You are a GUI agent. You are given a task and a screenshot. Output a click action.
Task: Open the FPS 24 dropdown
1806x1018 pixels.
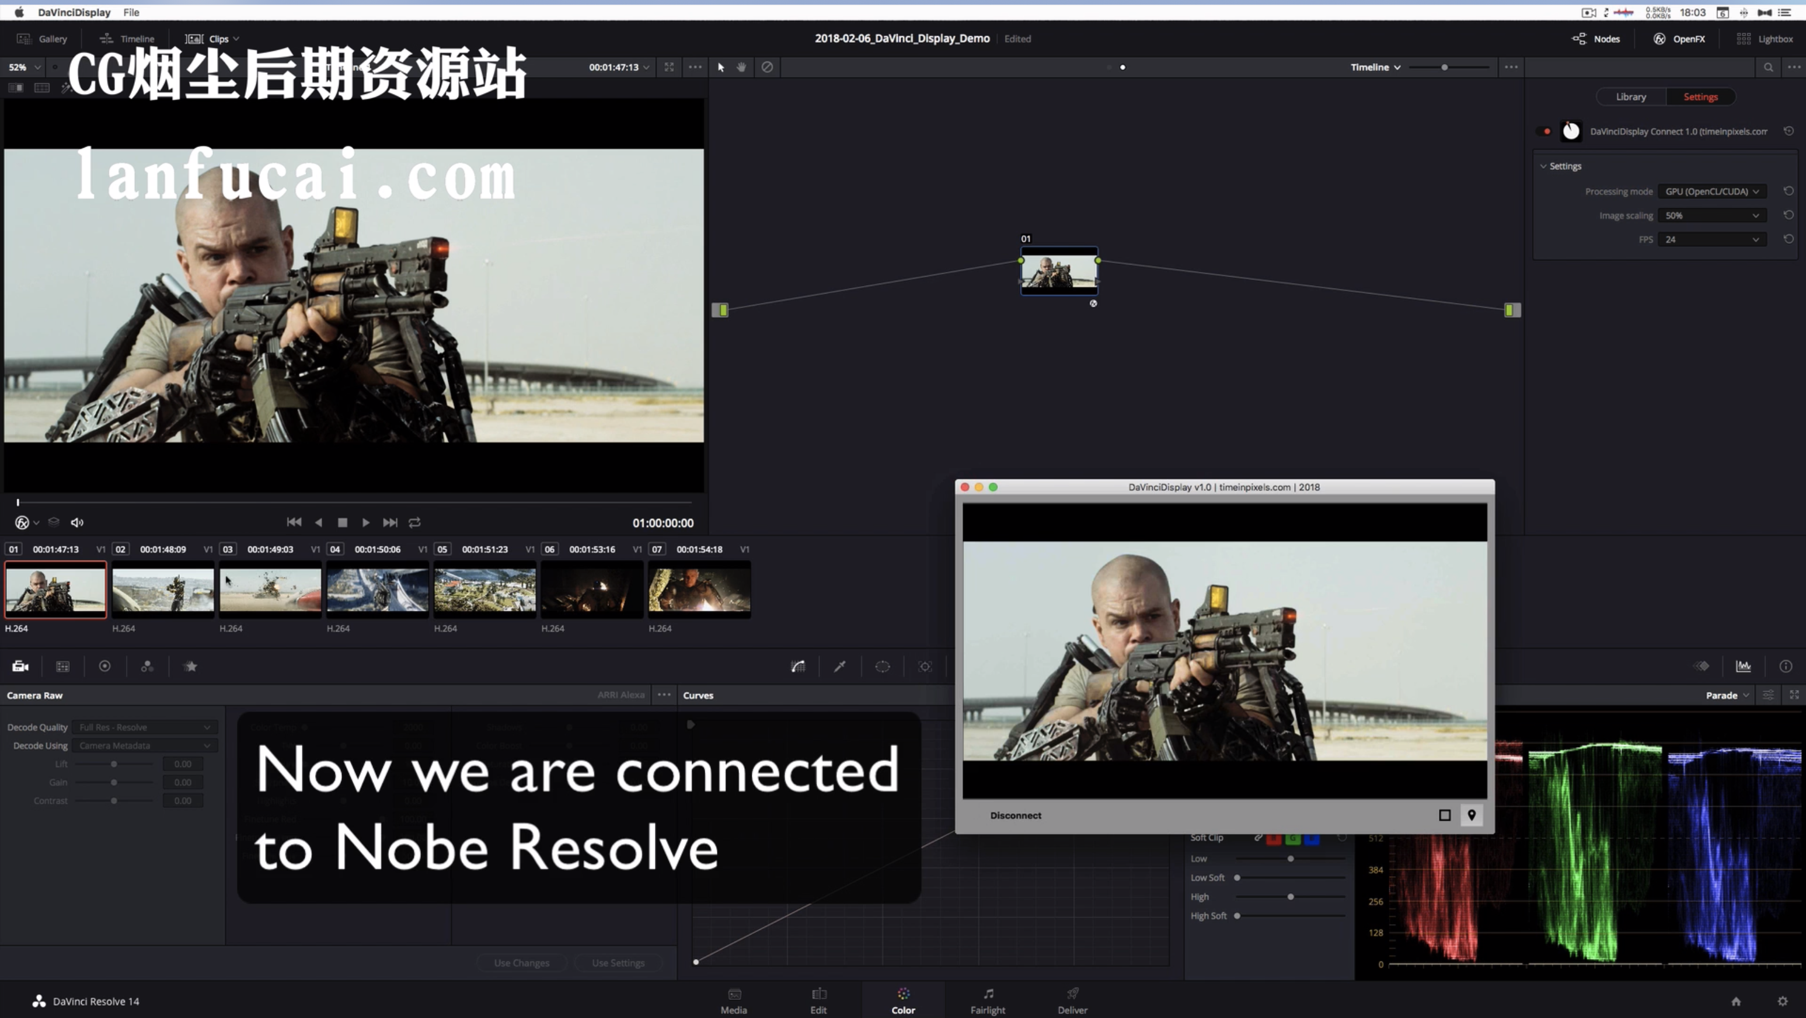coord(1711,239)
